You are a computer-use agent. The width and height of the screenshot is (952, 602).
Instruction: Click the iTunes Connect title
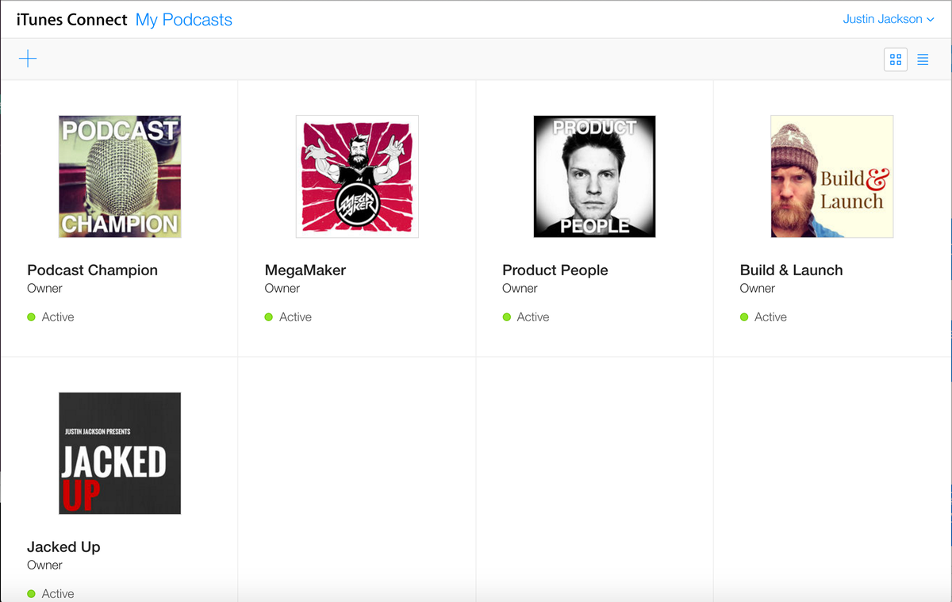71,20
